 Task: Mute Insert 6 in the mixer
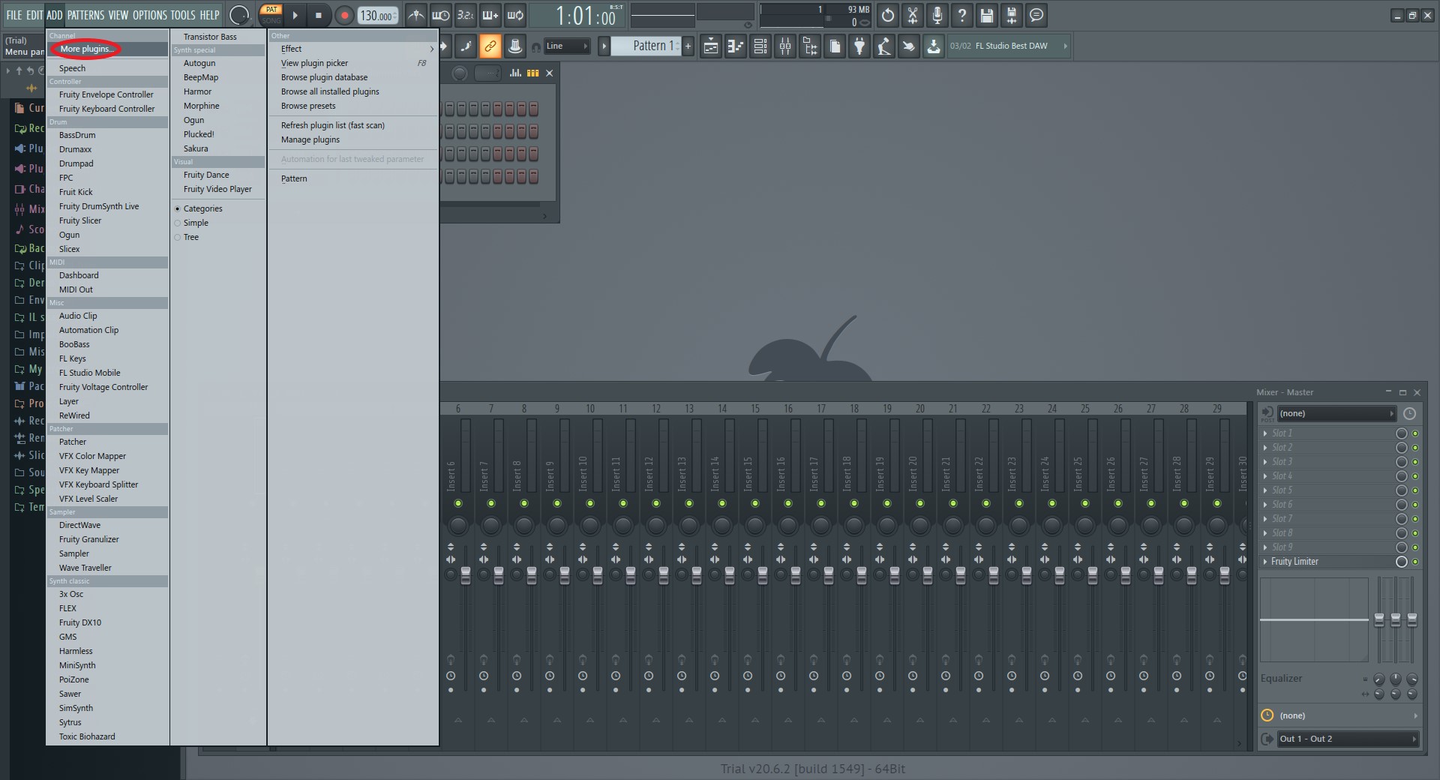[458, 504]
